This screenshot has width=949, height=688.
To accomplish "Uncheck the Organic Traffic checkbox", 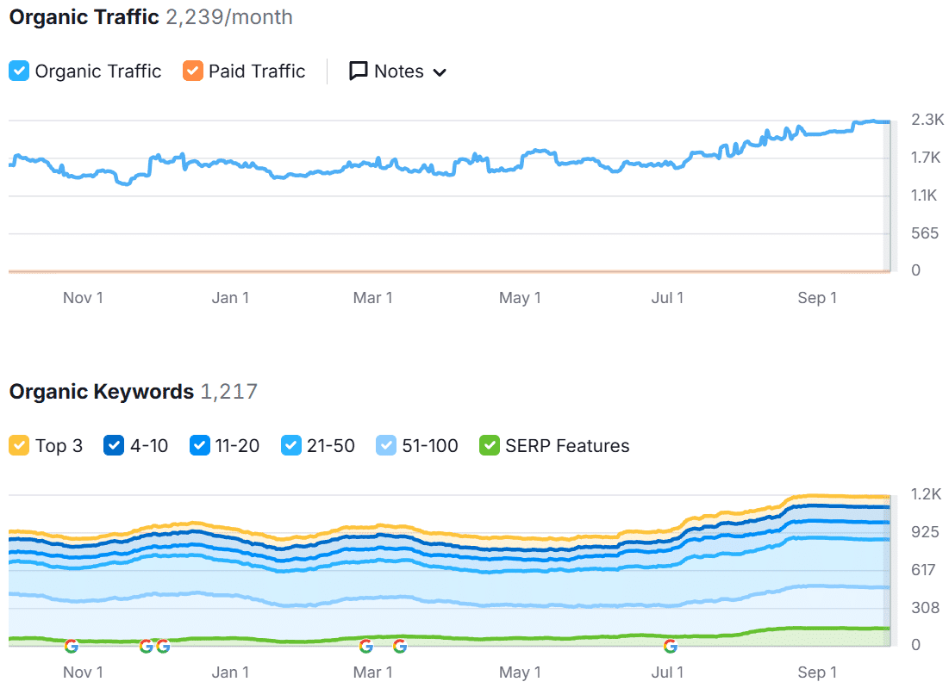I will pos(19,71).
